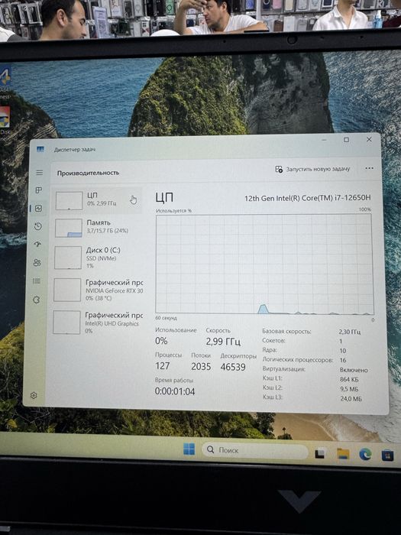Select the Диск 0 (C:) performance item
The height and width of the screenshot is (535, 401).
(x=98, y=258)
